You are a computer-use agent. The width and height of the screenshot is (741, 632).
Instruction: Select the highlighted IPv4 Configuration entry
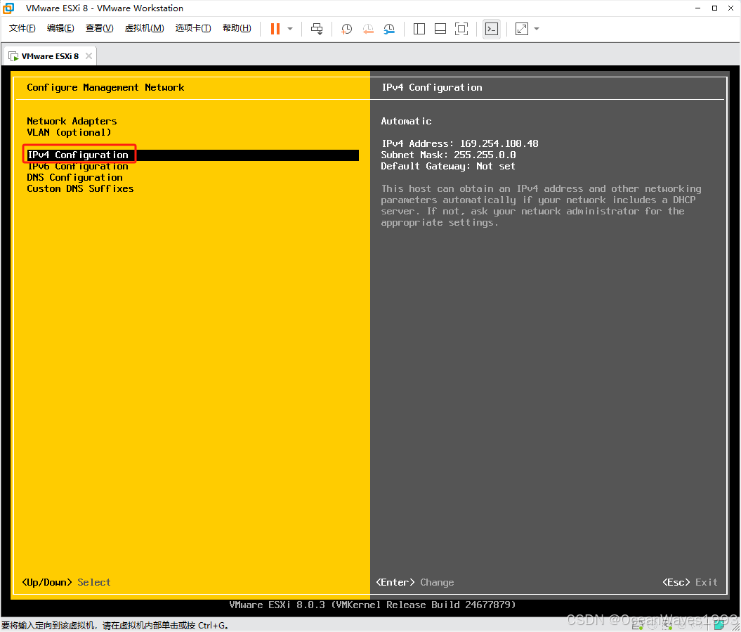click(192, 155)
